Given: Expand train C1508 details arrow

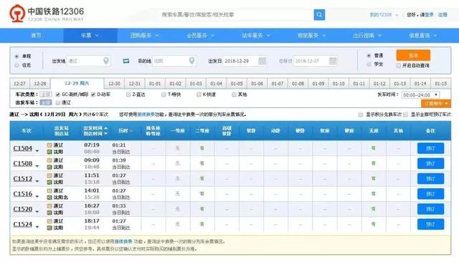Looking at the screenshot, I should pyautogui.click(x=37, y=166).
